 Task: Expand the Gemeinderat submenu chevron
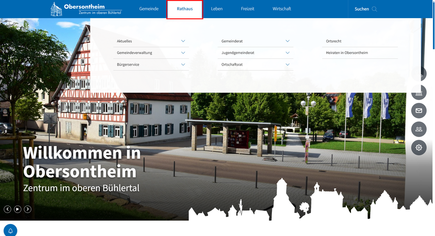(287, 41)
